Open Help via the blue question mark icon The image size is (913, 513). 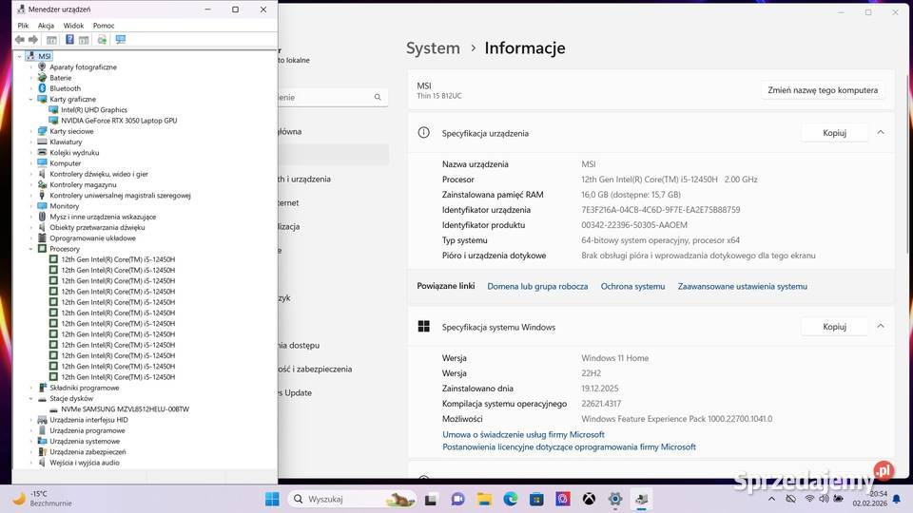(x=69, y=40)
